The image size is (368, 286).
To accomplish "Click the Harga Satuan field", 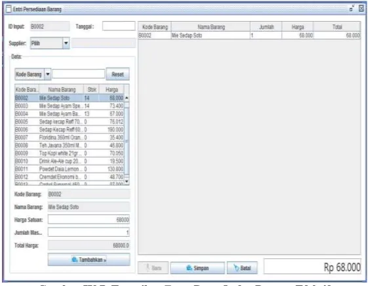I will [89, 220].
